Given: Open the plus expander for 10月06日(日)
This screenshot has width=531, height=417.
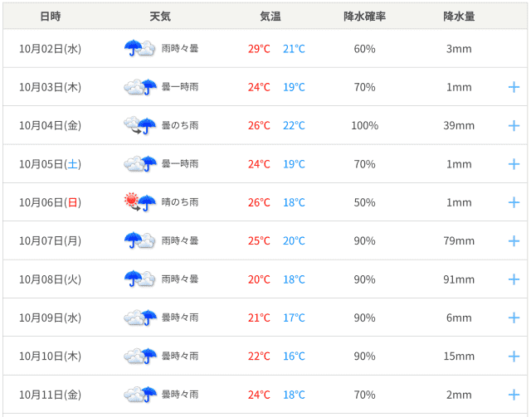Looking at the screenshot, I should (514, 202).
